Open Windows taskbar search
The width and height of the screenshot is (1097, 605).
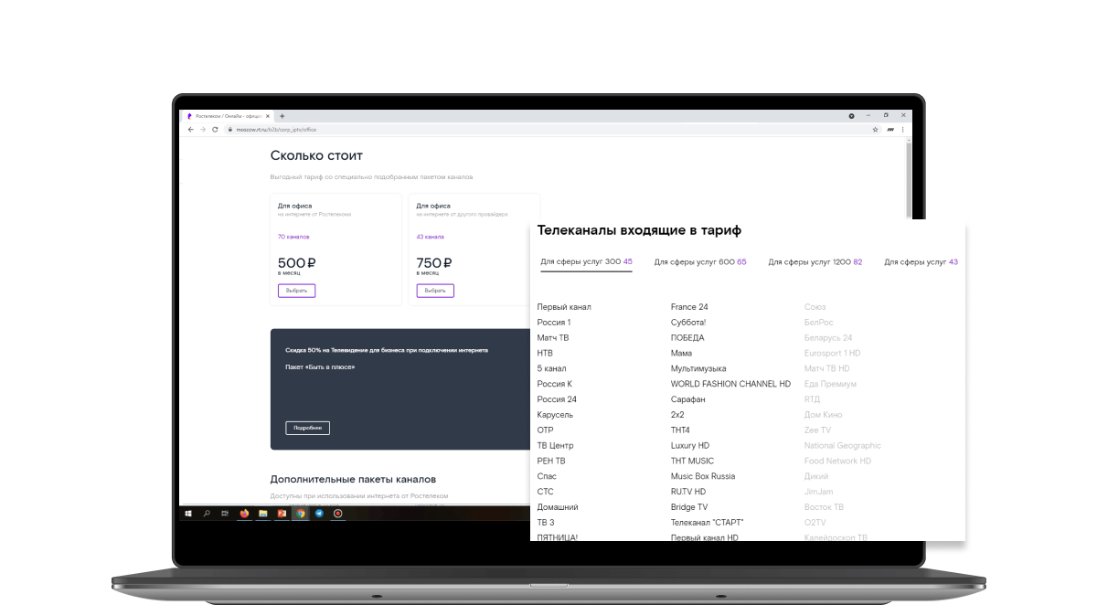click(207, 514)
